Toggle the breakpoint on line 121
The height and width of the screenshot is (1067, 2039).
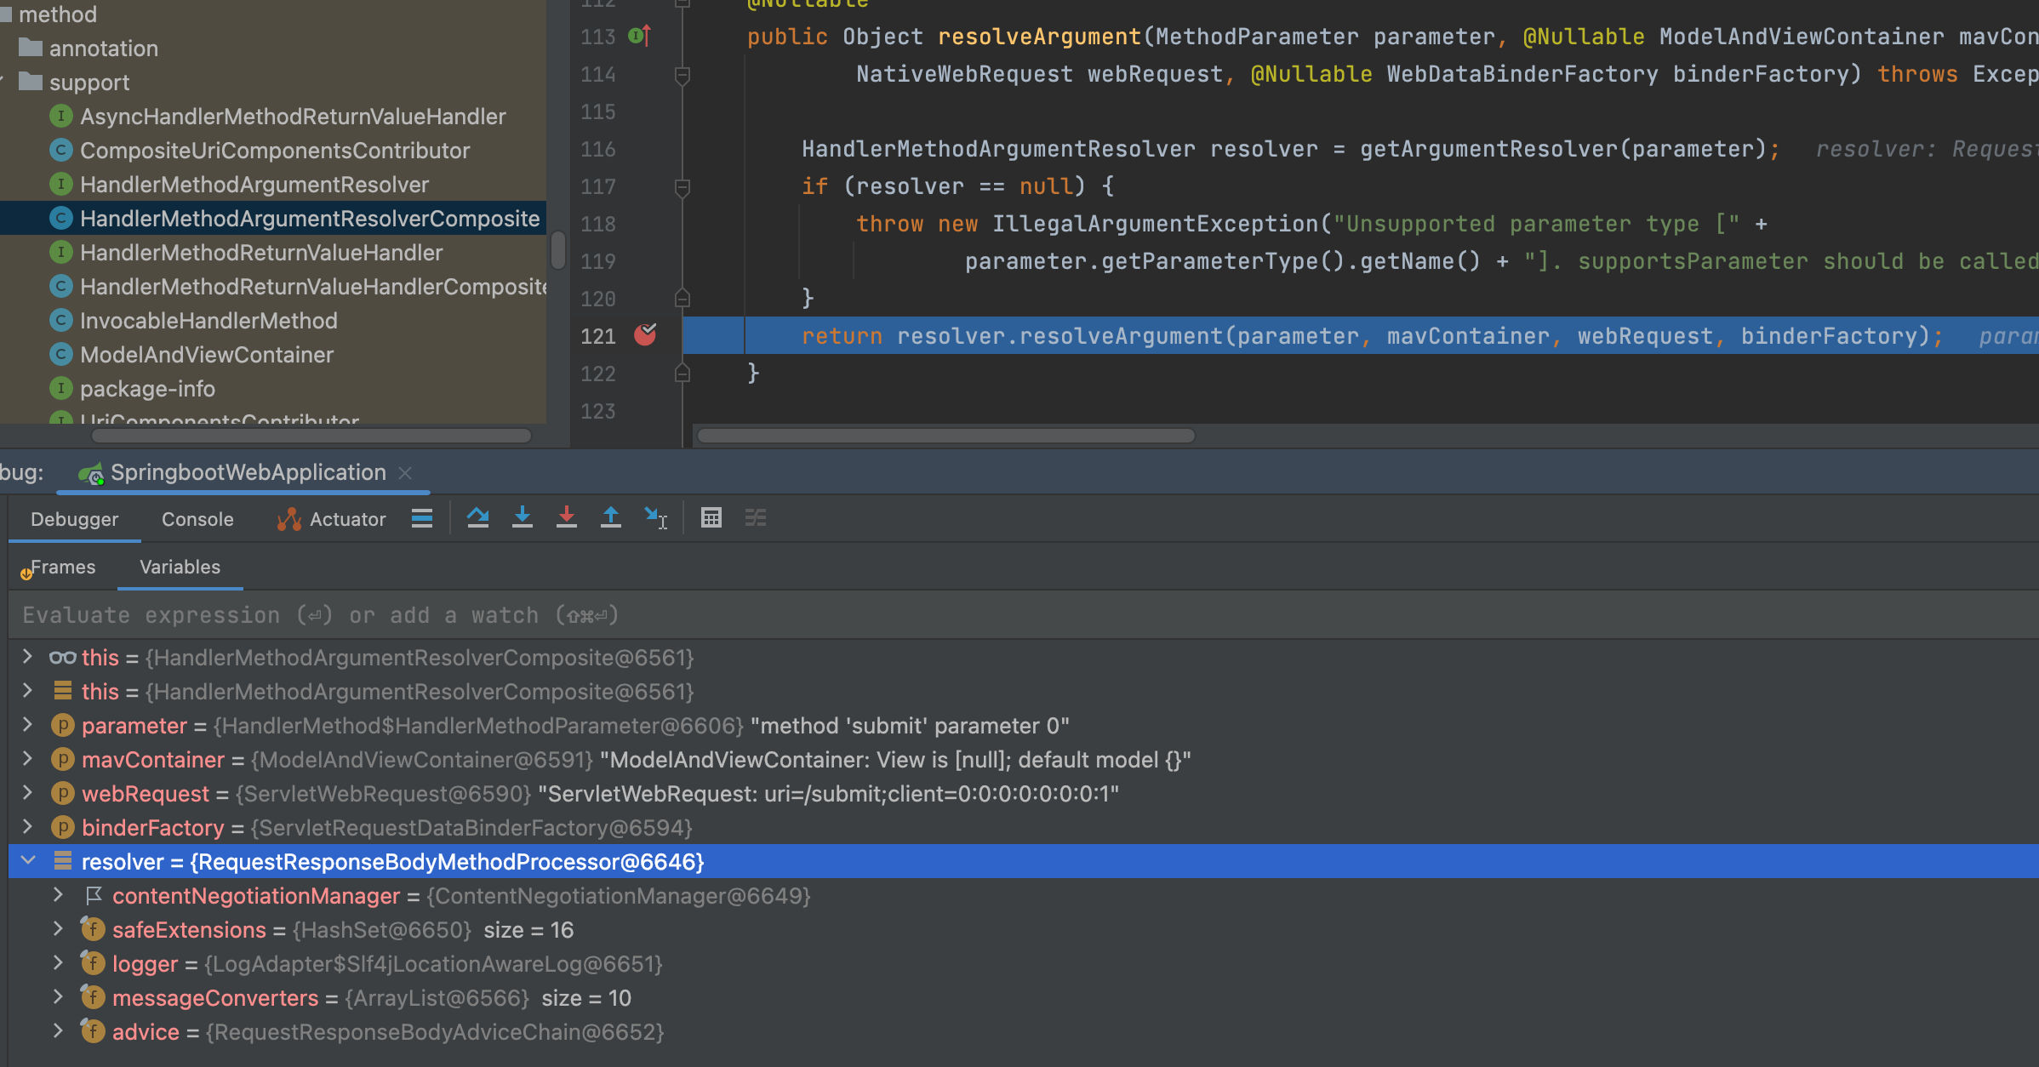[645, 335]
